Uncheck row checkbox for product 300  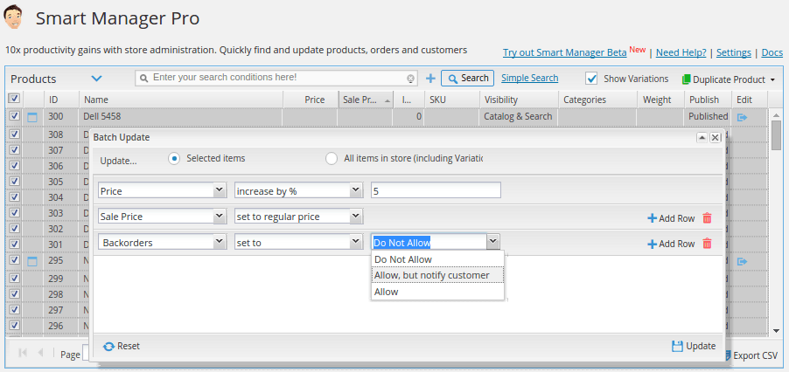pos(14,116)
